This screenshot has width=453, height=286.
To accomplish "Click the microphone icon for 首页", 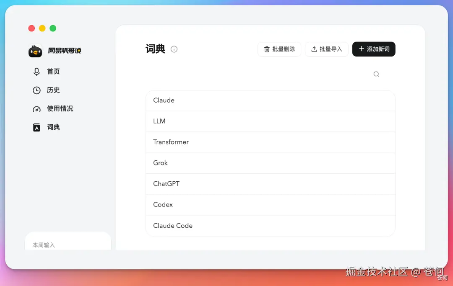I will pos(36,72).
